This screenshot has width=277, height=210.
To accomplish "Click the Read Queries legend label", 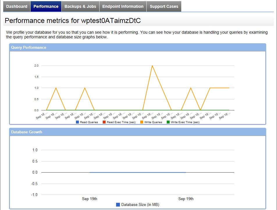I will 89,122.
